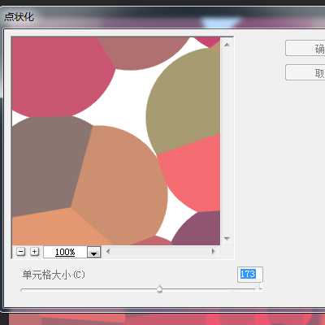Click the cell size value field showing 173
The height and width of the screenshot is (325, 325).
pyautogui.click(x=250, y=275)
